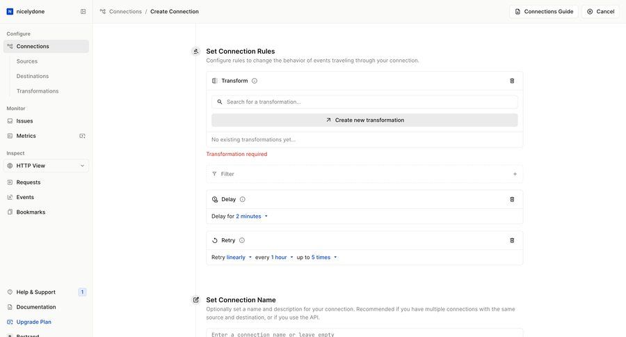This screenshot has width=626, height=337.
Task: Expand the 5 times retry limit dropdown
Action: click(324, 258)
